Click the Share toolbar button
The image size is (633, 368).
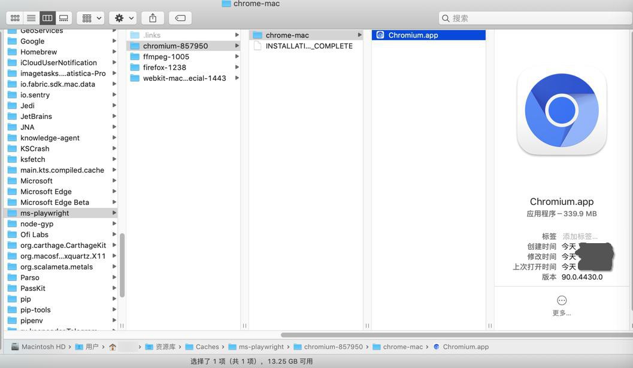point(153,18)
